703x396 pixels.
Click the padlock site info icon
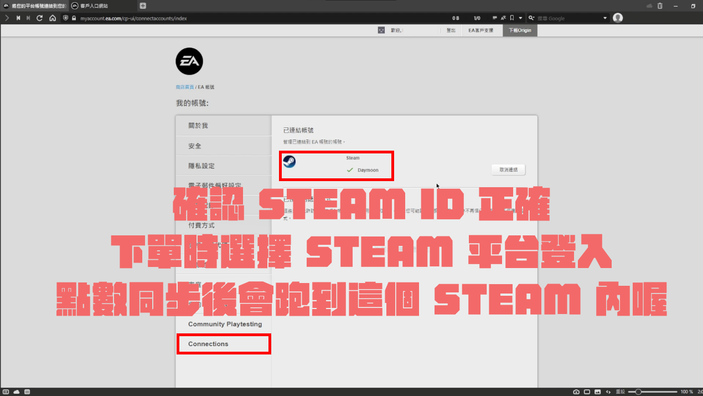pos(74,18)
